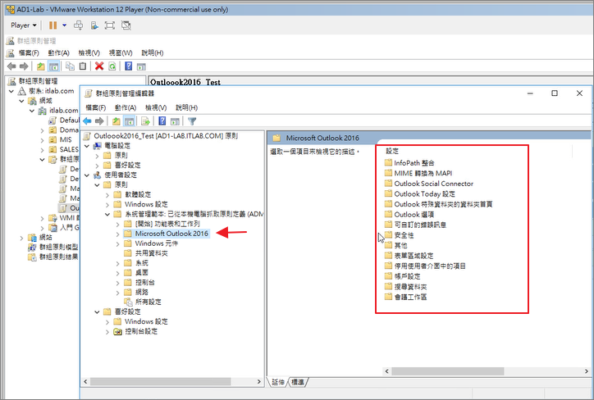Enter VMware full screen mode
The width and height of the screenshot is (594, 400).
(x=109, y=25)
